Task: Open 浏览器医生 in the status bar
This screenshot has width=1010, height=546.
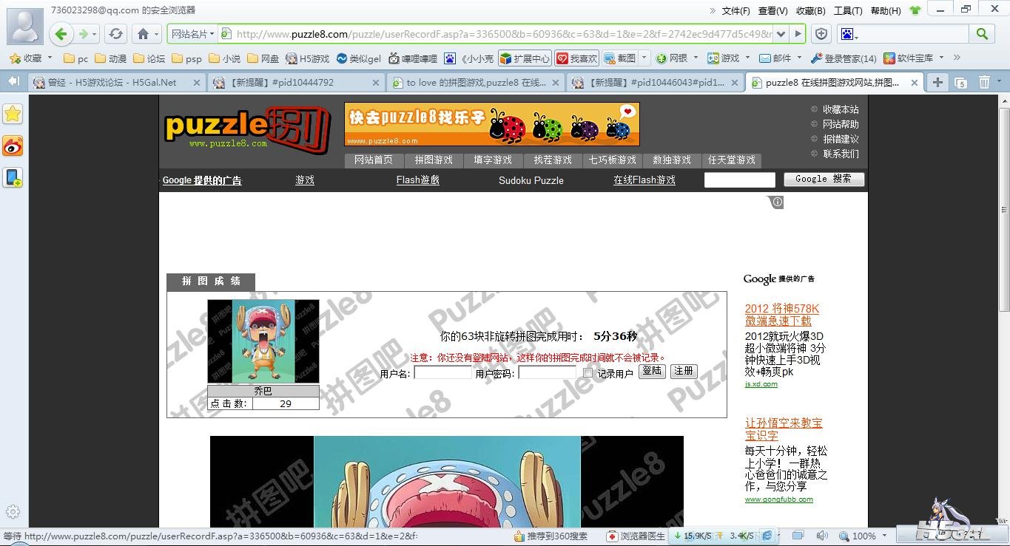Action: 636,536
